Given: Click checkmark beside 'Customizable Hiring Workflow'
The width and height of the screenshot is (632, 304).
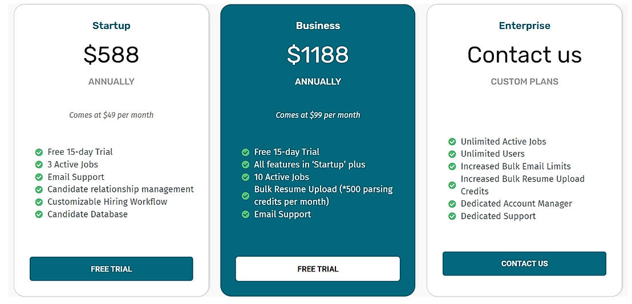Looking at the screenshot, I should point(39,202).
